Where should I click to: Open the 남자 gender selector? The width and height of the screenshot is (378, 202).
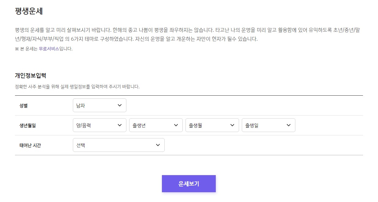click(99, 105)
